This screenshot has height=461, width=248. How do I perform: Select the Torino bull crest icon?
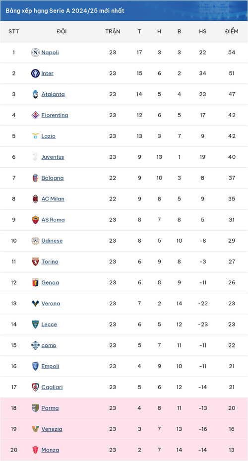[x=35, y=262]
